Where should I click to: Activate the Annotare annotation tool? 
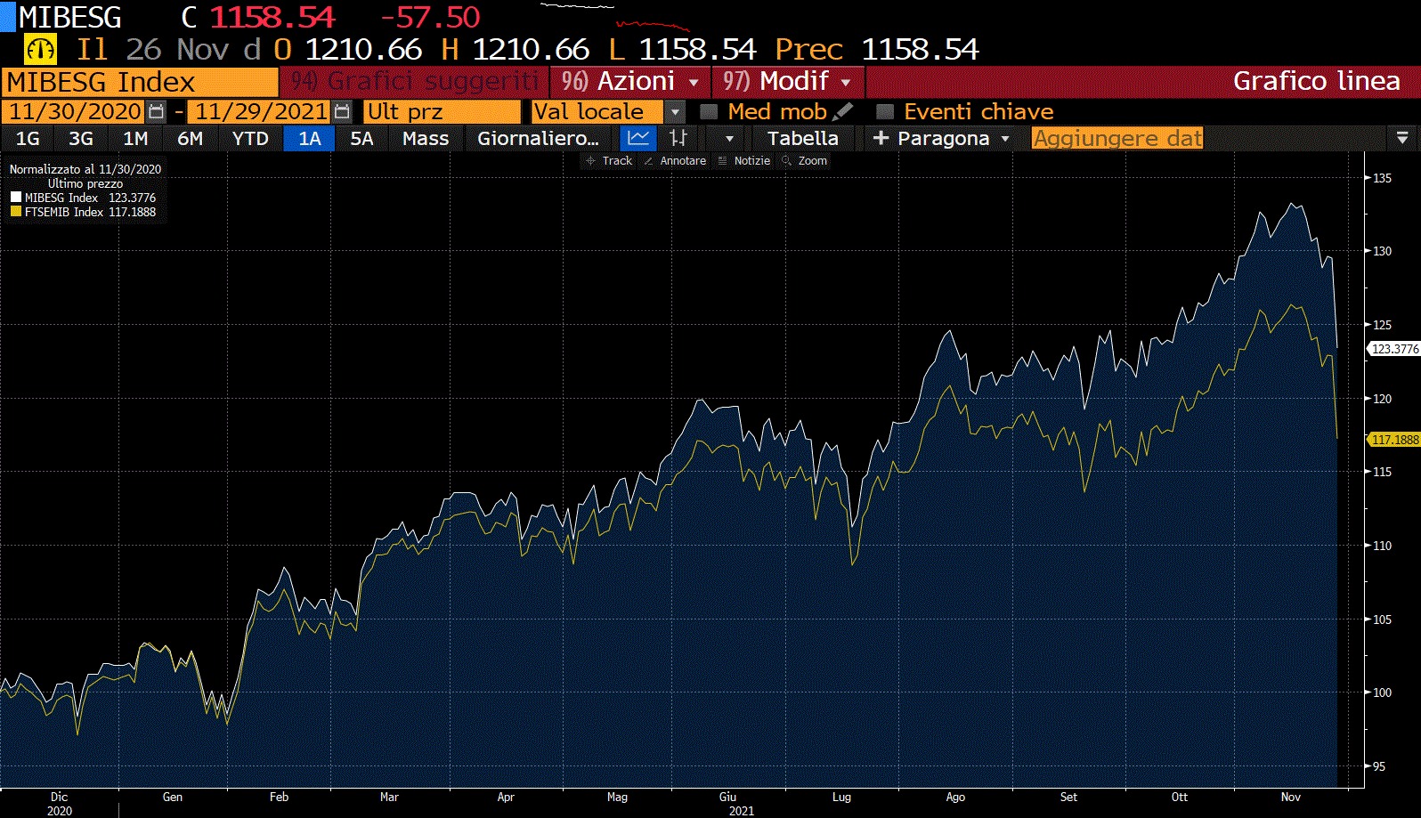point(675,160)
